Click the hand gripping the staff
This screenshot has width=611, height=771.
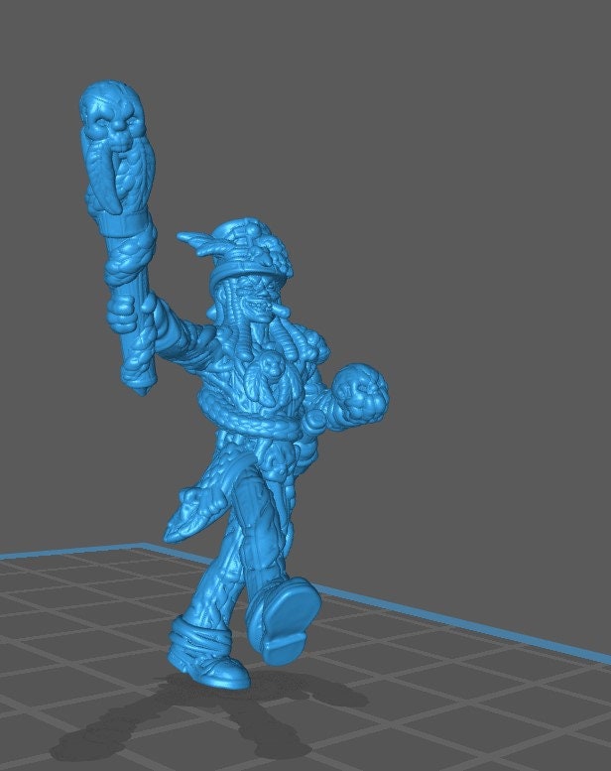125,314
